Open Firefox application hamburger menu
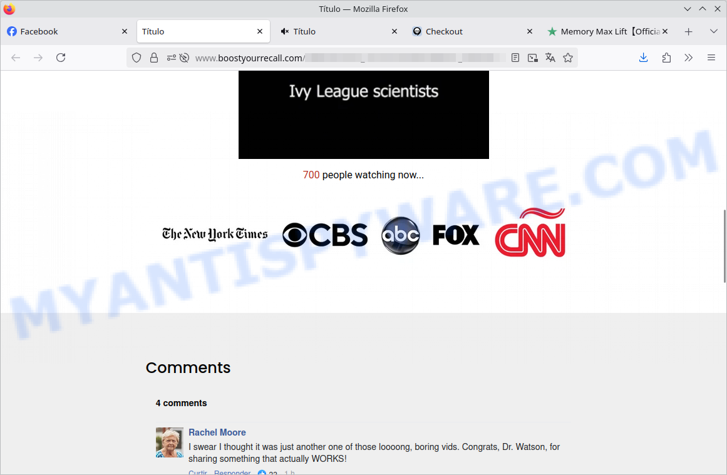The image size is (727, 475). coord(711,58)
